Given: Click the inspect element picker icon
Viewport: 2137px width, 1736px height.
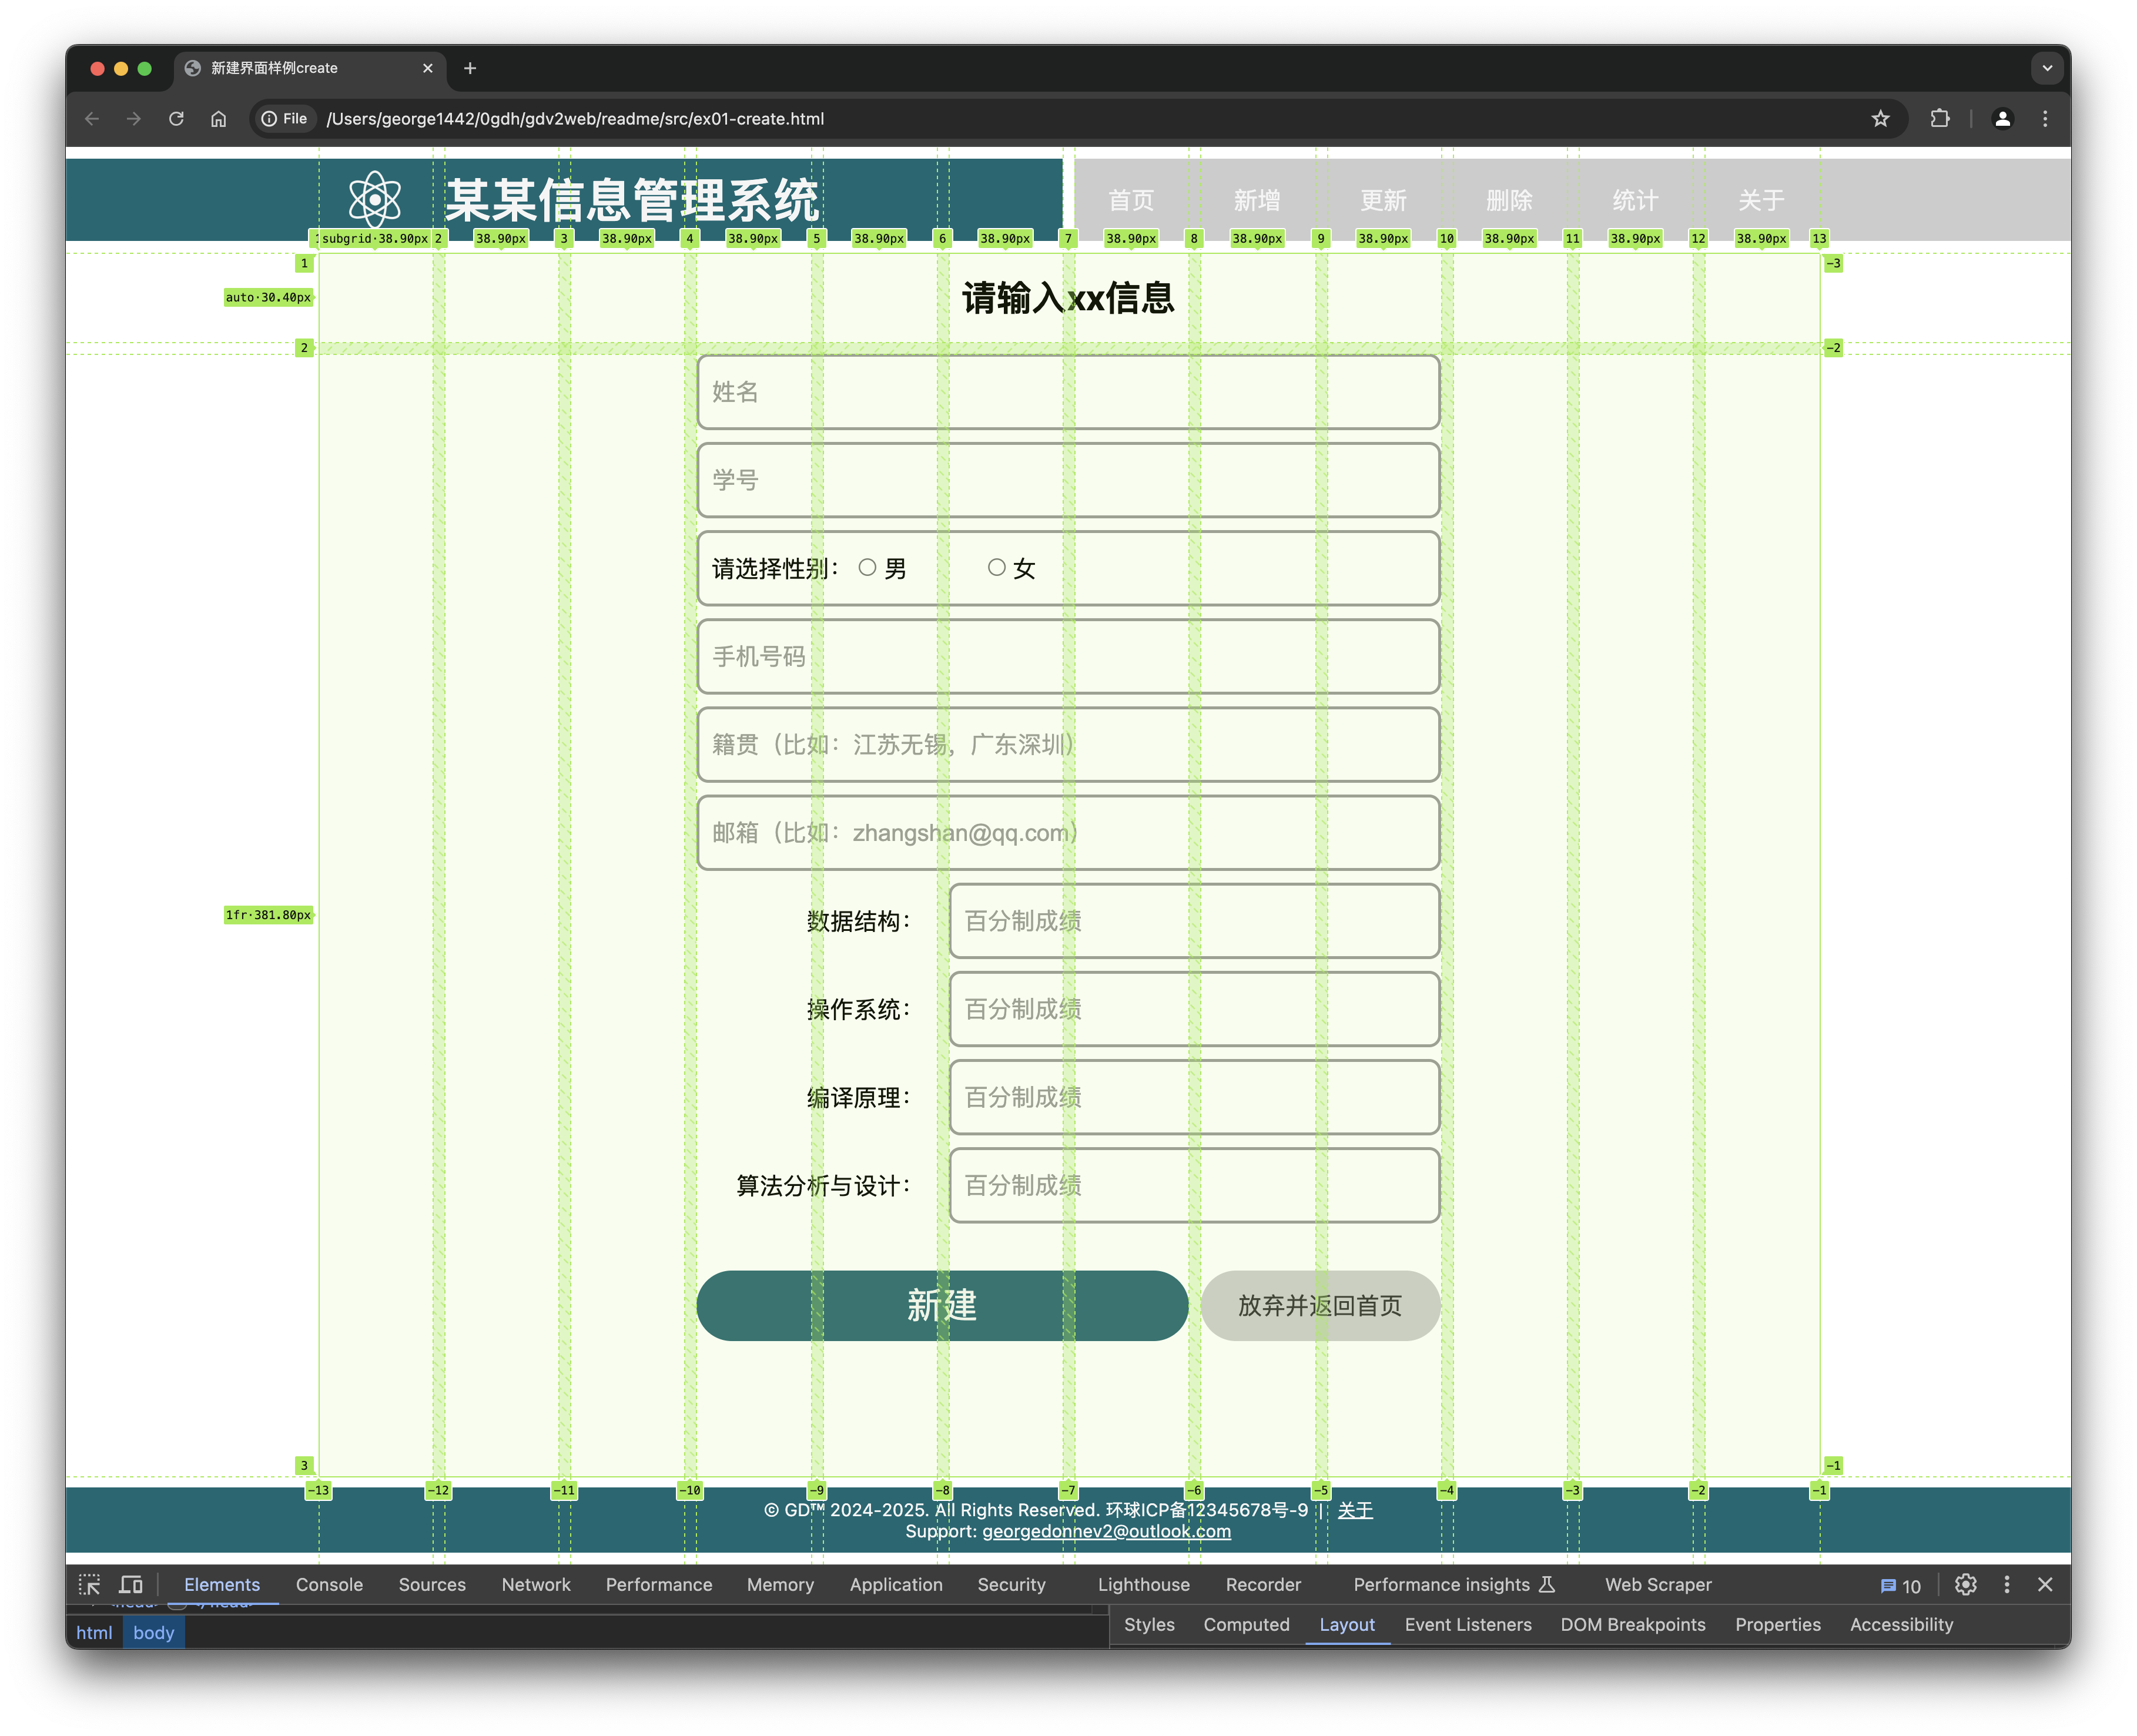Looking at the screenshot, I should [89, 1585].
